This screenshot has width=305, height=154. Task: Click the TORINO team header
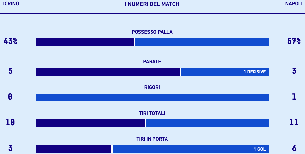point(10,4)
